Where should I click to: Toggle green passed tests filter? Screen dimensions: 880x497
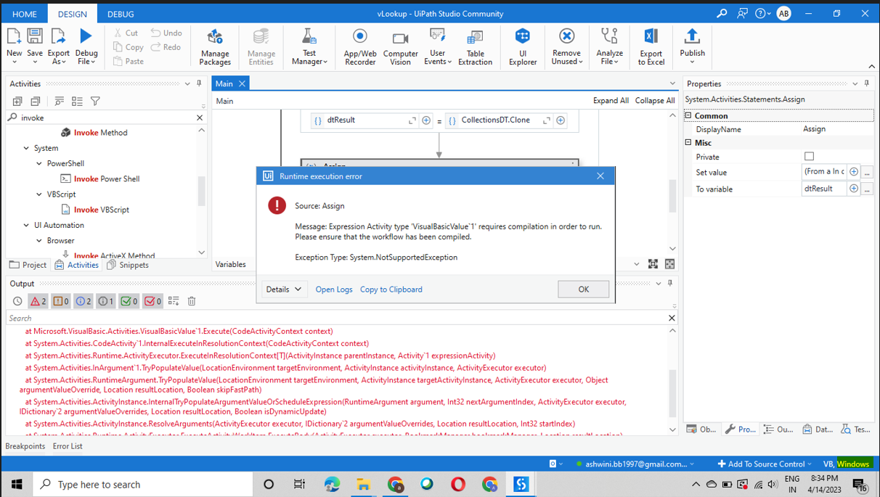[x=129, y=301]
